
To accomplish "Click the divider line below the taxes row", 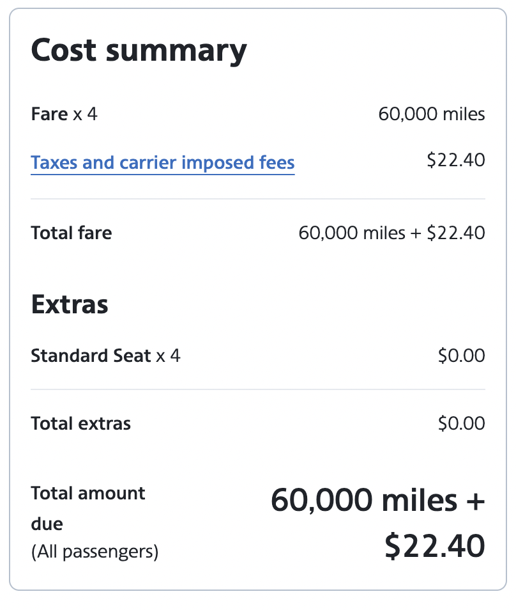I will (x=258, y=199).
